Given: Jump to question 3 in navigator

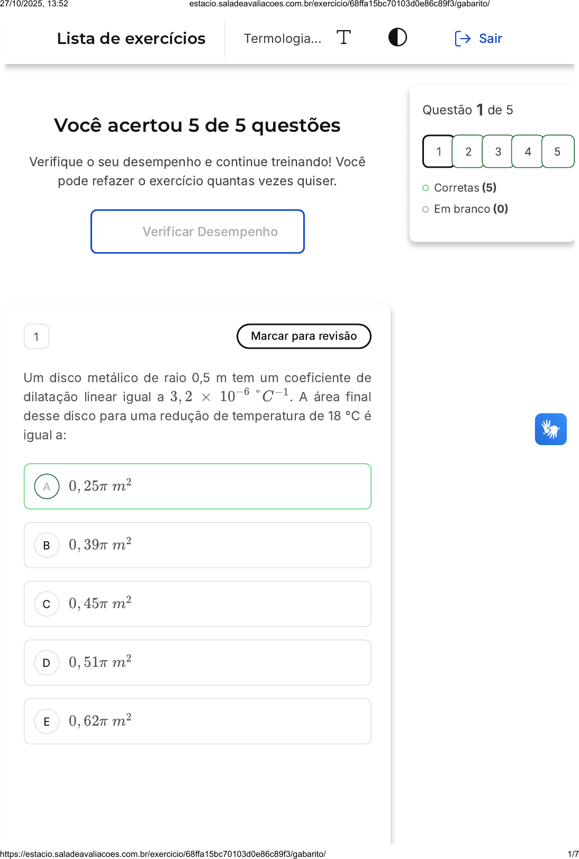Looking at the screenshot, I should tap(498, 152).
